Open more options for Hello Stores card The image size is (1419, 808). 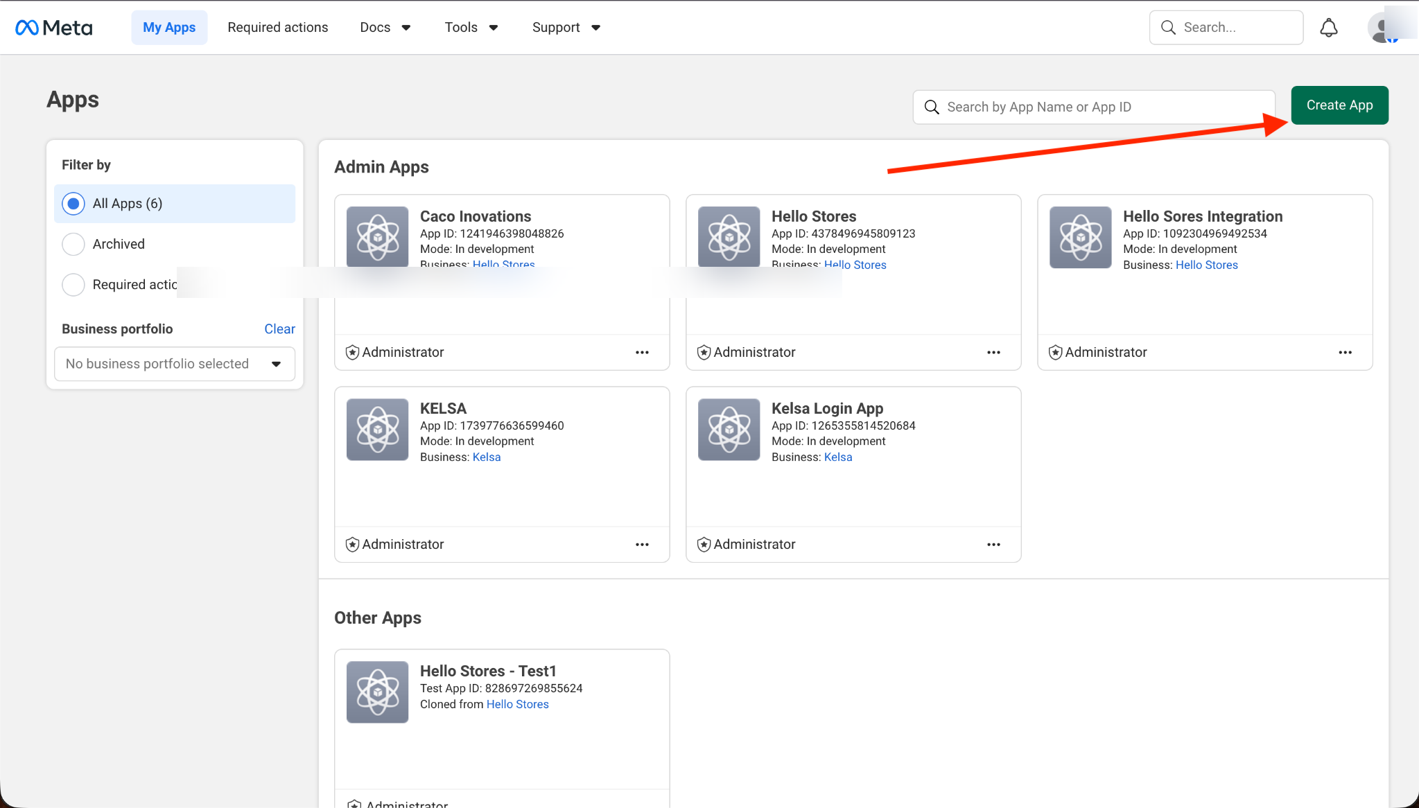click(993, 352)
